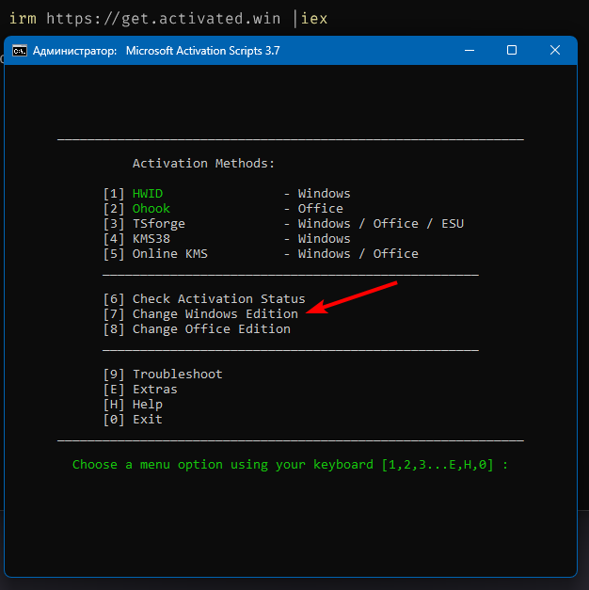Click '[8] Change Office Edition' line
The image size is (589, 590).
tap(197, 328)
